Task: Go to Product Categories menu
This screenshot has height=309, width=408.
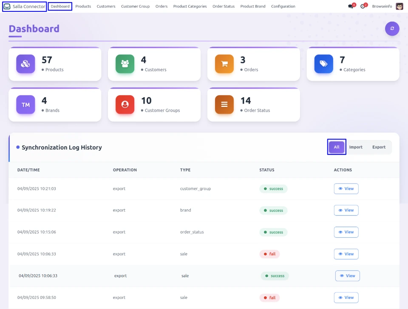Action: click(x=190, y=6)
